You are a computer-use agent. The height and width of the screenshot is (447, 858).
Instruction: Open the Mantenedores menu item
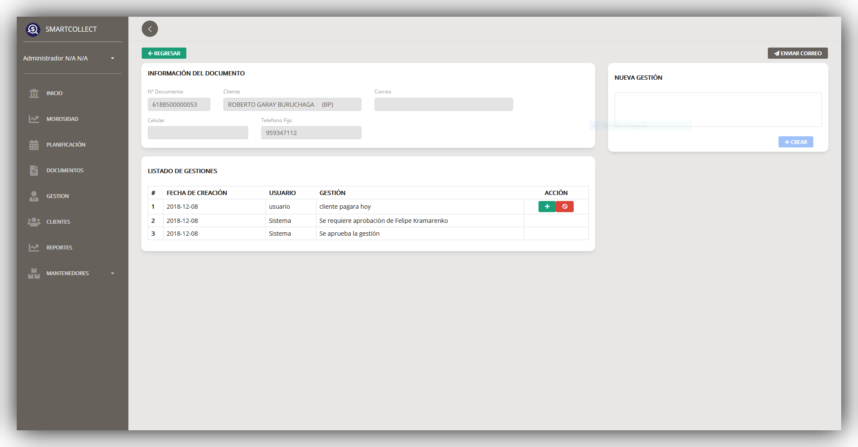click(x=67, y=273)
